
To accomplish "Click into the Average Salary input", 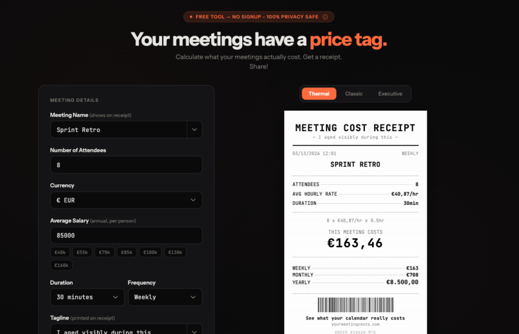I will click(x=126, y=236).
